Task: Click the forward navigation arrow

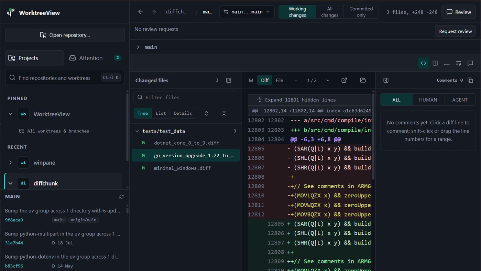Action: [x=154, y=12]
